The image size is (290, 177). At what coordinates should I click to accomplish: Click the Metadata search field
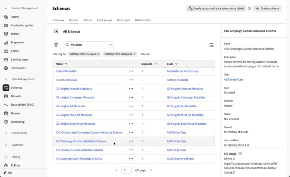89,45
